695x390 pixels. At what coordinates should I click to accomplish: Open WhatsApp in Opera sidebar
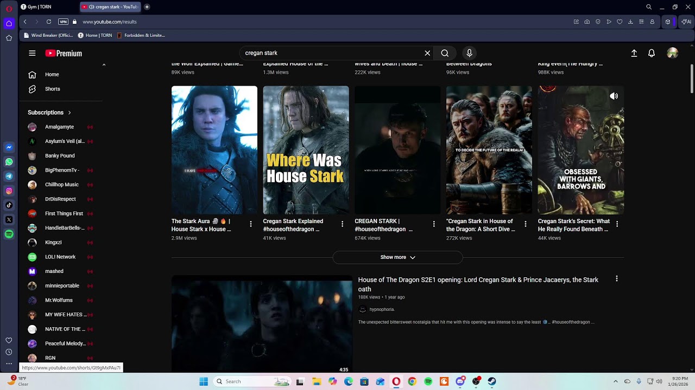click(x=9, y=162)
